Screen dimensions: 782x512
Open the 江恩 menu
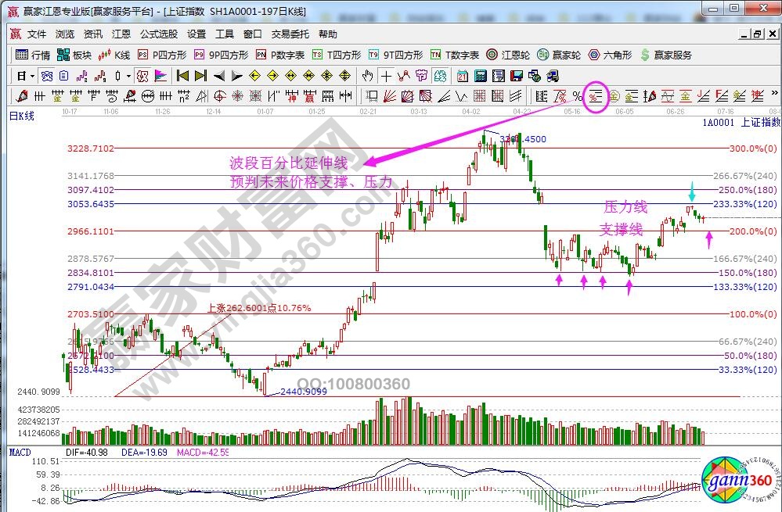(x=121, y=34)
